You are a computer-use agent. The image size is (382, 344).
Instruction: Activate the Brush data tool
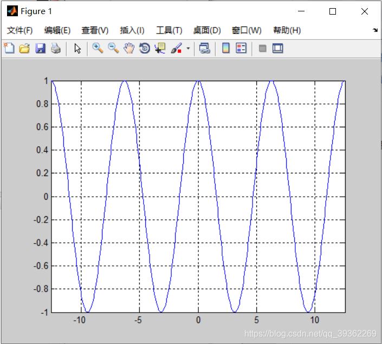pos(177,48)
